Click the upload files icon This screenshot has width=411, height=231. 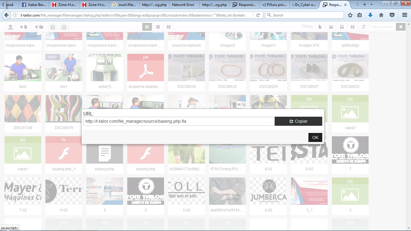tap(11, 27)
